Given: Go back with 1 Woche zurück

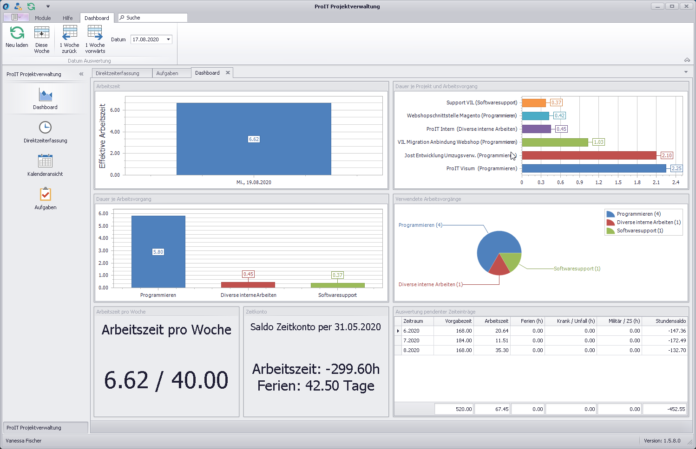Looking at the screenshot, I should 70,33.
